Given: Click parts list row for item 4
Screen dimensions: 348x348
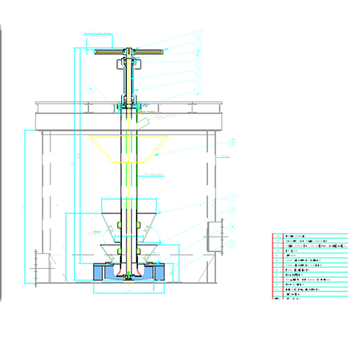Looking at the screenshot, I should (x=310, y=280).
